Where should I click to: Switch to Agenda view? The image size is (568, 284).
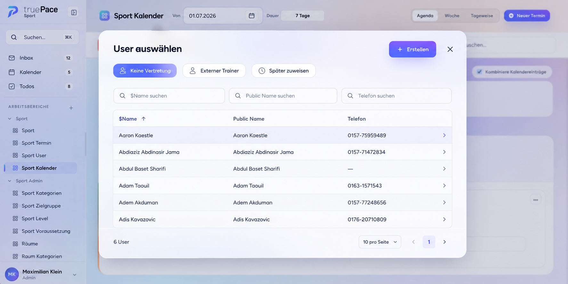tap(425, 16)
